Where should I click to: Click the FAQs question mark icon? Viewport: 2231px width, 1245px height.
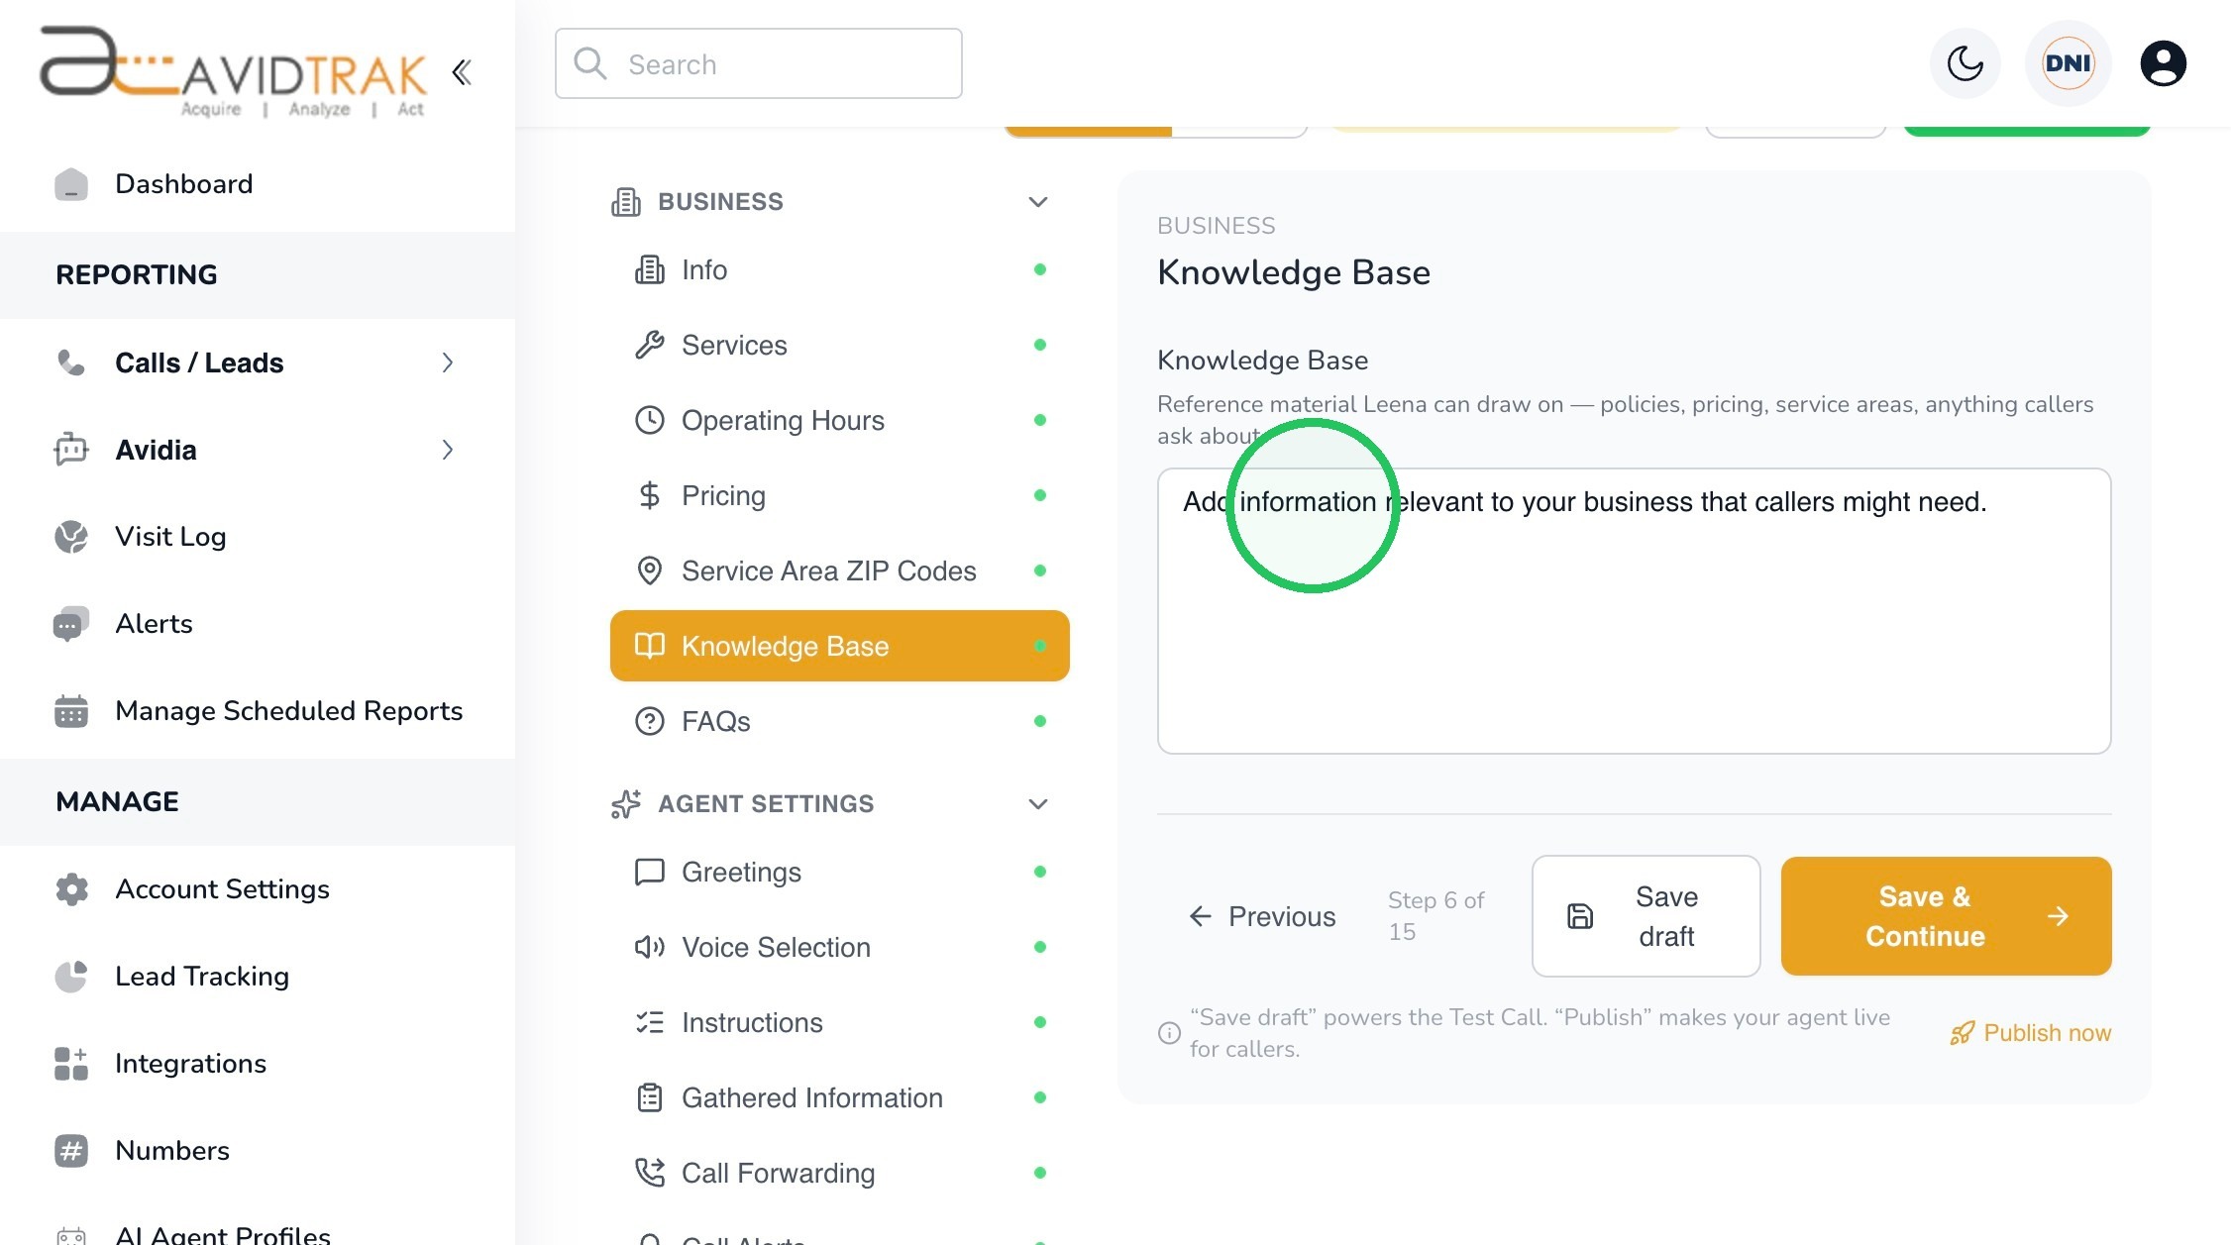click(650, 721)
